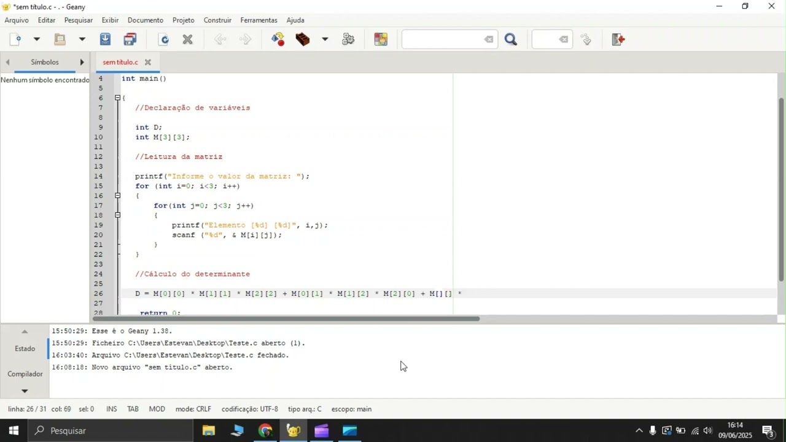Click down arrow below message window tabs

(x=25, y=390)
